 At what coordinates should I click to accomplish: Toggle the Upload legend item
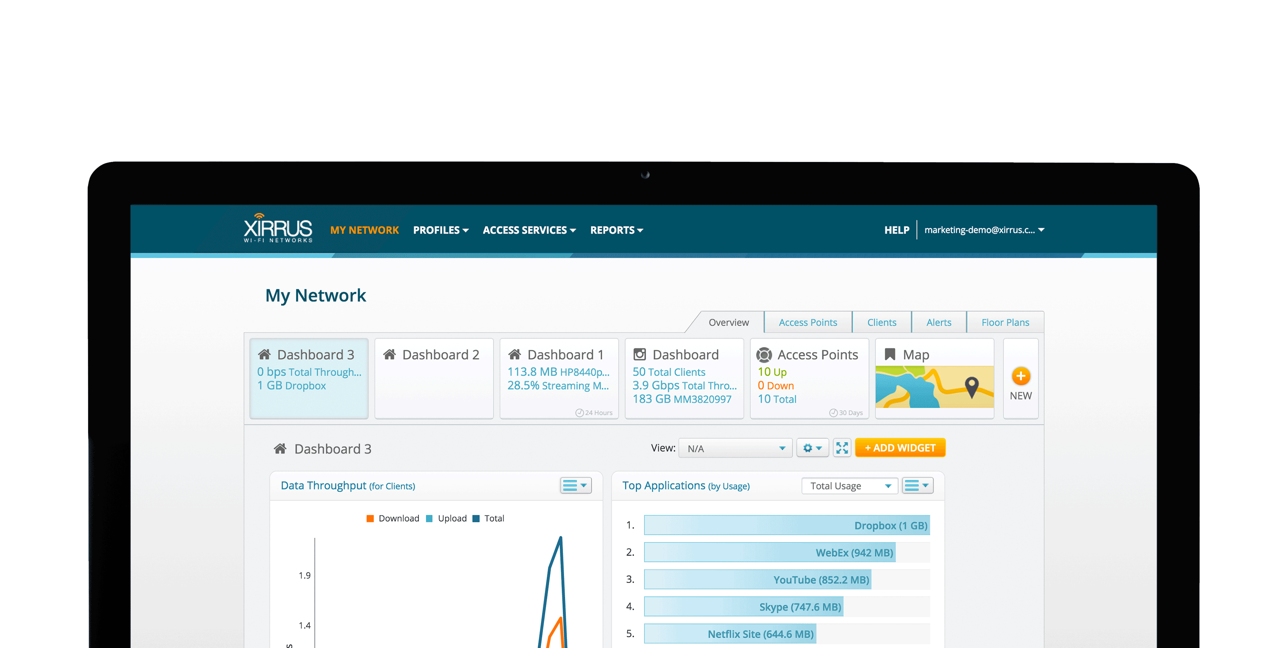tap(446, 519)
